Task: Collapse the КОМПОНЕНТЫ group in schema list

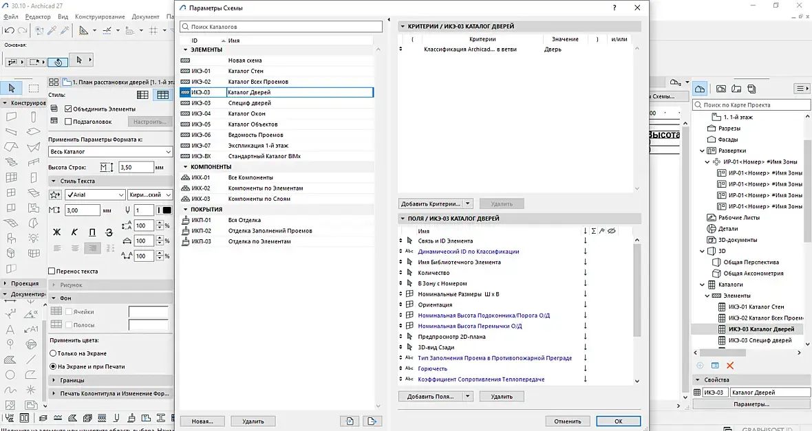Action: pyautogui.click(x=185, y=167)
